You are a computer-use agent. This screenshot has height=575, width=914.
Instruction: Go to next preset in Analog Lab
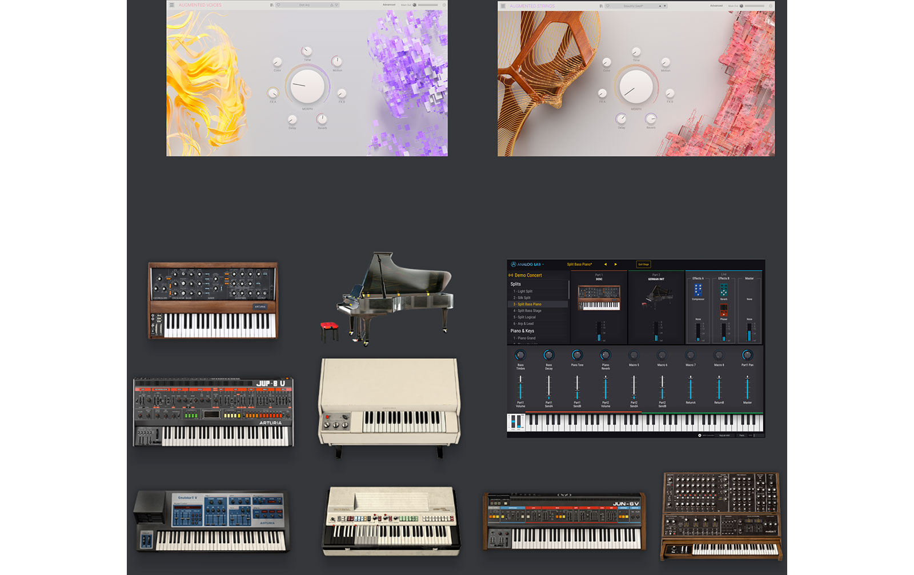(615, 264)
